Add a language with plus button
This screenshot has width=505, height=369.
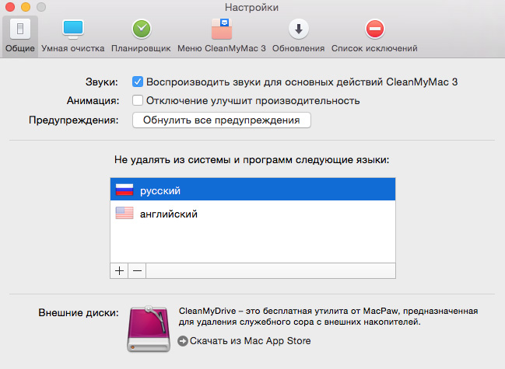tap(119, 270)
